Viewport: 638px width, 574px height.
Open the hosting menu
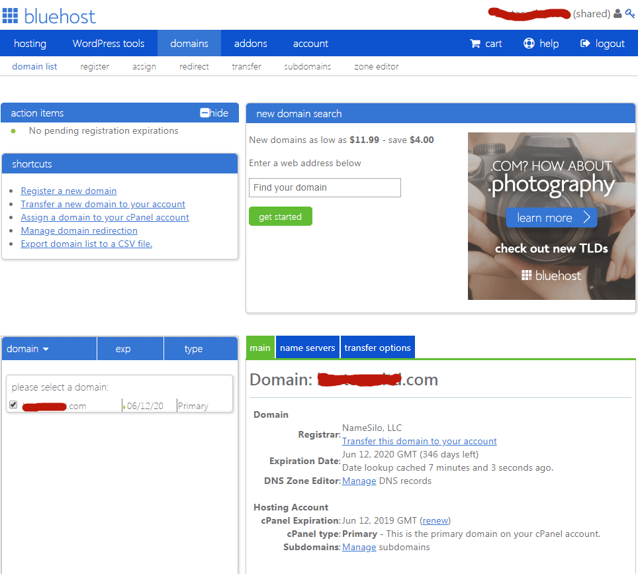30,43
